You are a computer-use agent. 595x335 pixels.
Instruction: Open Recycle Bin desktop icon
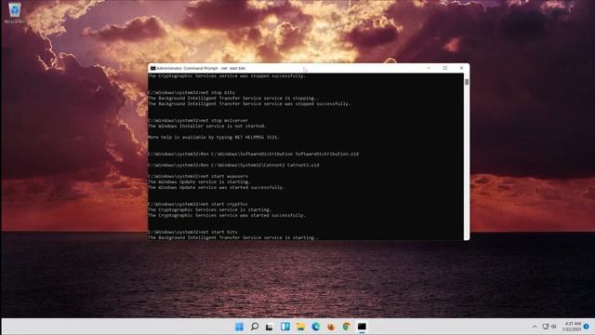pos(15,13)
